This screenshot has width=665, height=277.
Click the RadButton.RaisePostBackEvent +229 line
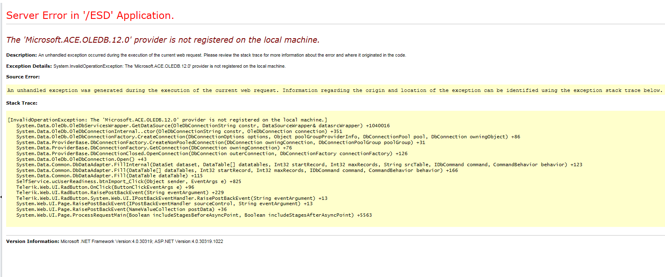[x=120, y=192]
